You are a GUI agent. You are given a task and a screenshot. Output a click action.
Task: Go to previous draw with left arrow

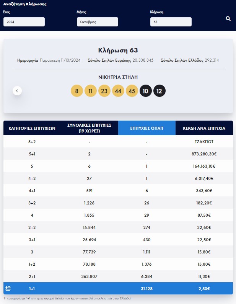pos(17,91)
